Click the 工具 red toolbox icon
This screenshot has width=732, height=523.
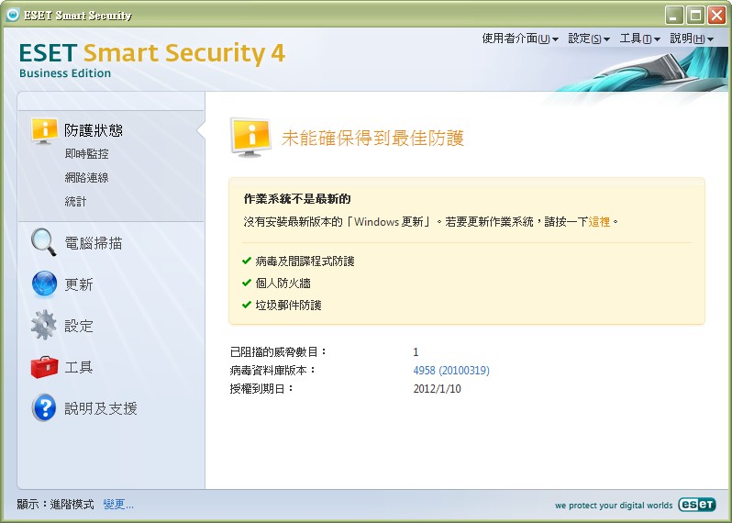pyautogui.click(x=44, y=367)
